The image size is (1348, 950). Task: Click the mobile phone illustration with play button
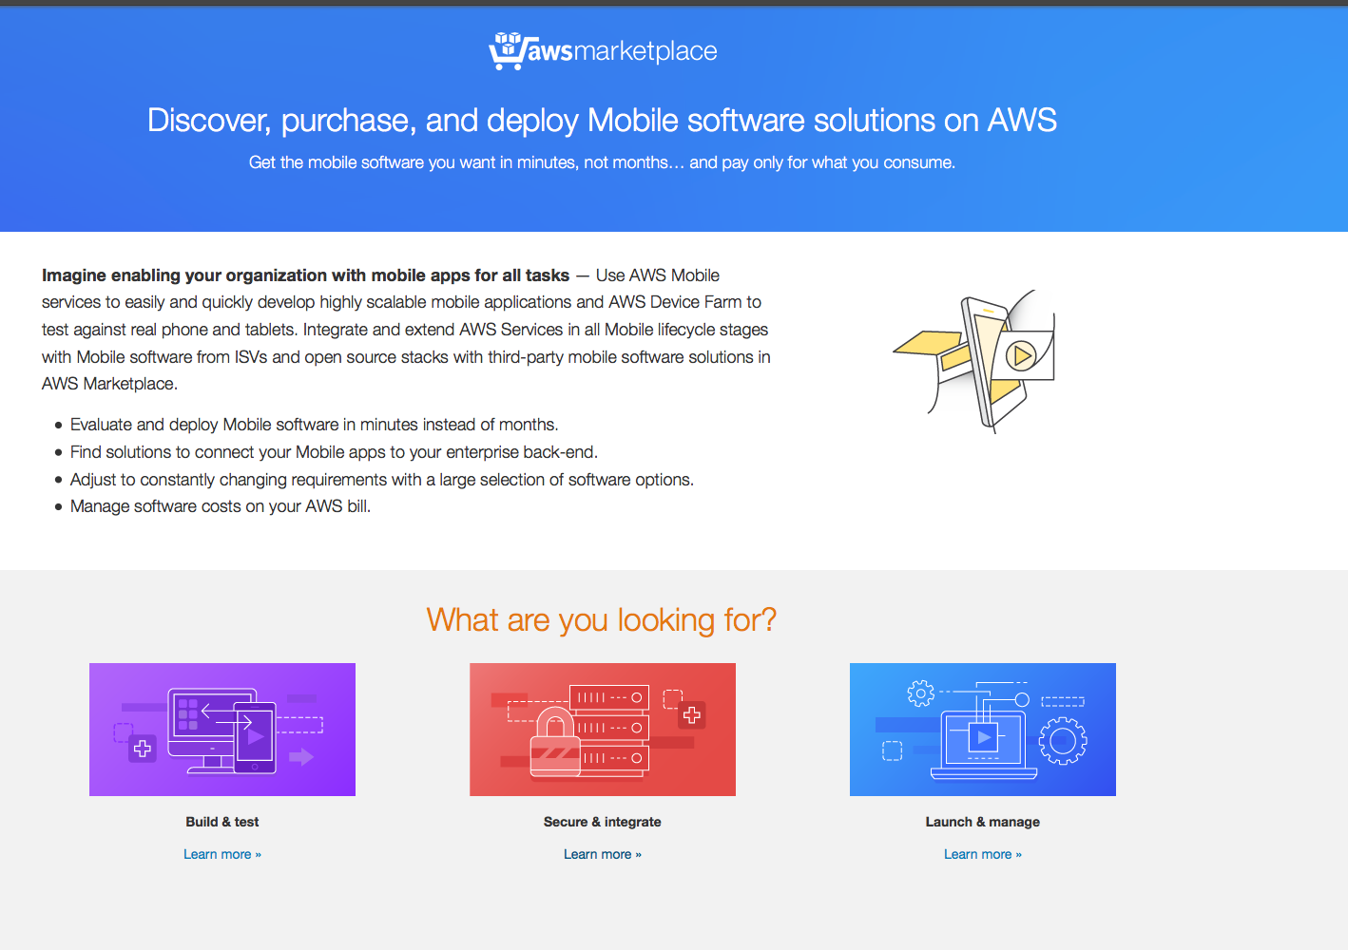[x=974, y=361]
